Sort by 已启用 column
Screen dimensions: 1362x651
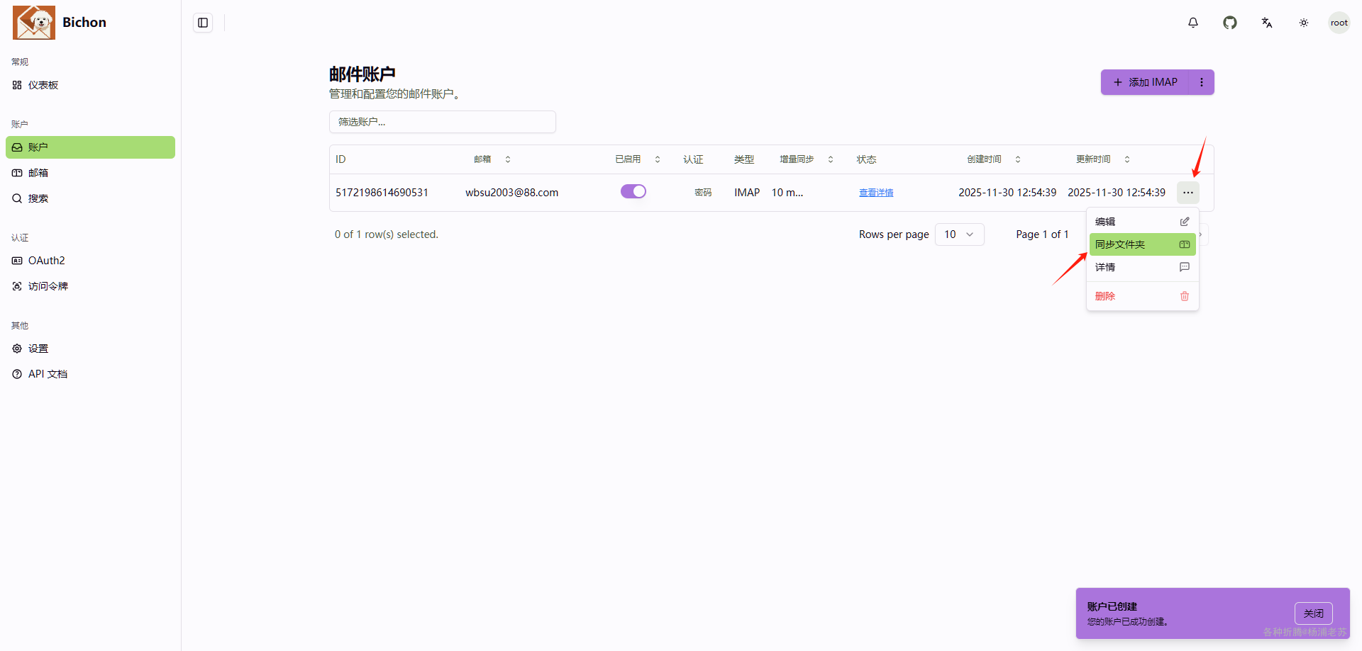pyautogui.click(x=638, y=159)
